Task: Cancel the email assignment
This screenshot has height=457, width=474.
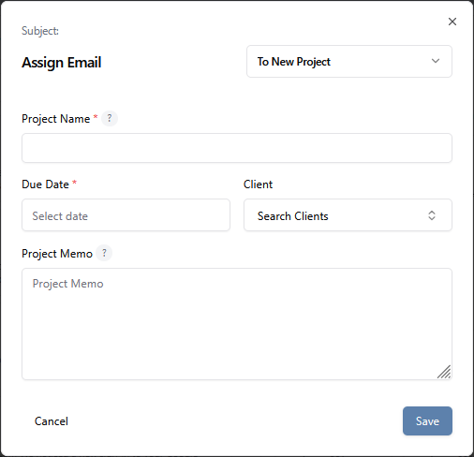Action: coord(52,421)
